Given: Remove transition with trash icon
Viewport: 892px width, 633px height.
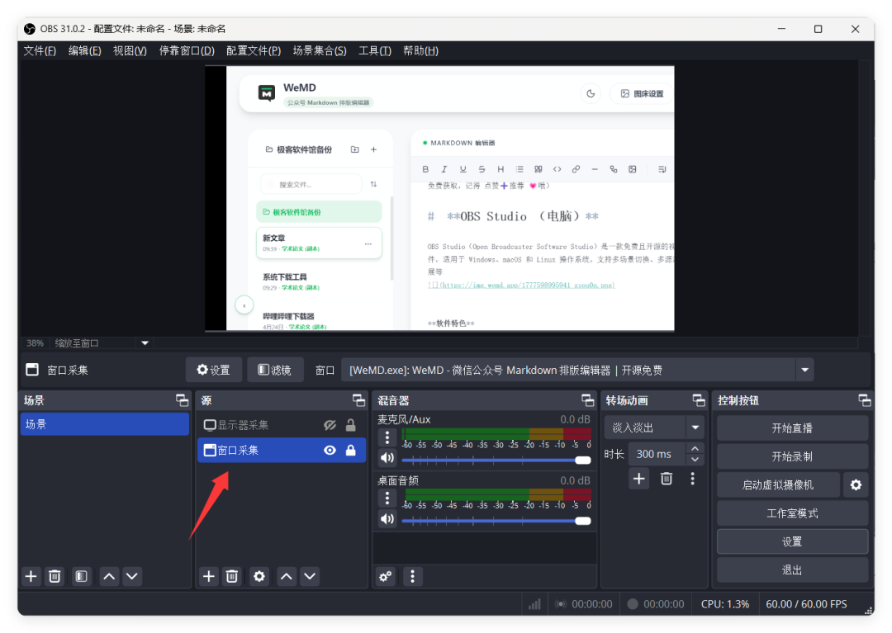Looking at the screenshot, I should click(667, 479).
